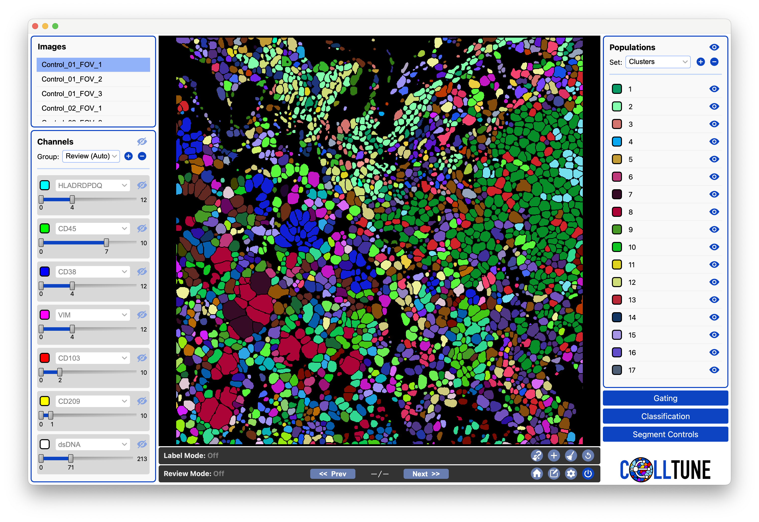Open the notes edit icon near Review Mode
The height and width of the screenshot is (522, 759).
point(554,474)
